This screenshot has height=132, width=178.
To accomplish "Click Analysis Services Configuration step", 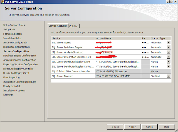I will point(20,60).
